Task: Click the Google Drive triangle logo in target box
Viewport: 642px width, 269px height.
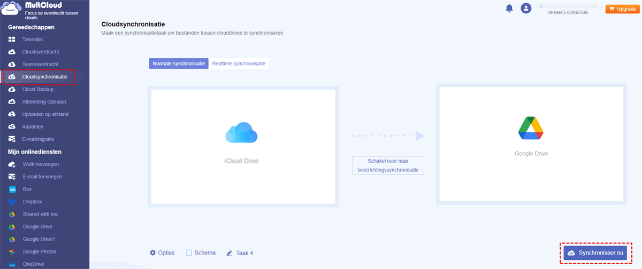Action: tap(531, 127)
